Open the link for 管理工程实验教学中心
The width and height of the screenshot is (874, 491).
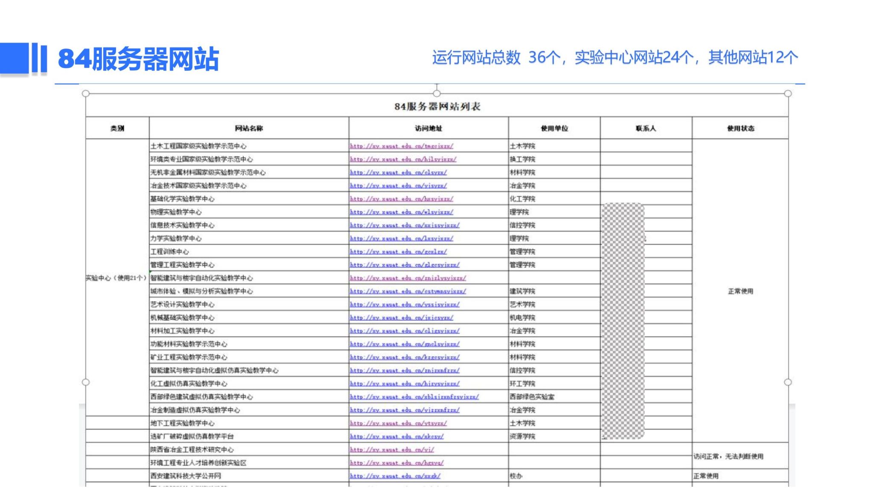pos(405,265)
